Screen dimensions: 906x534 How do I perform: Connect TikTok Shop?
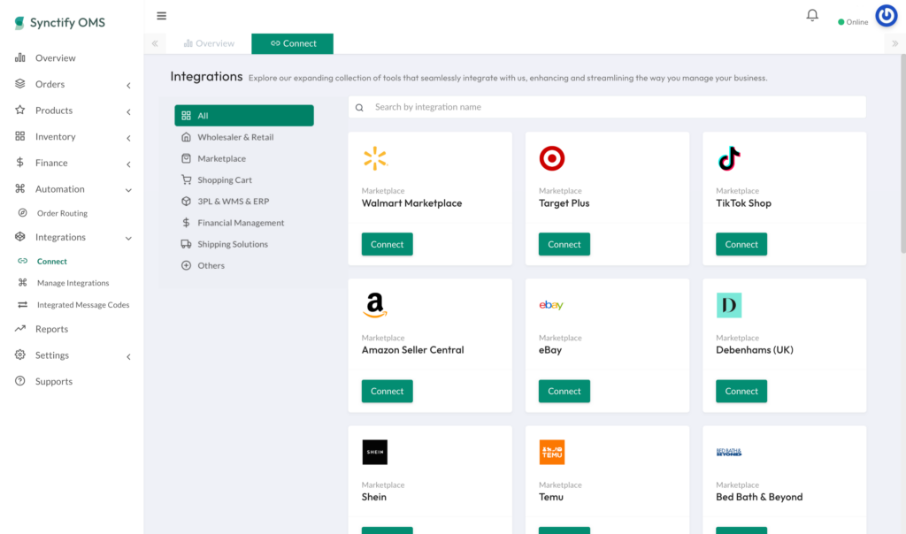coord(741,244)
